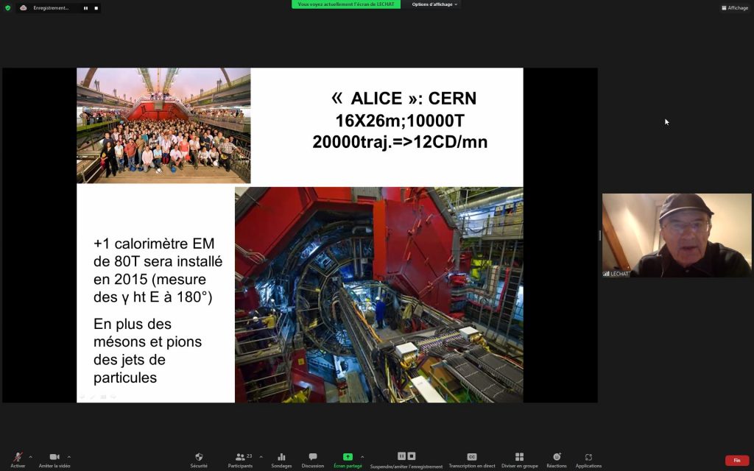Expand video options next to Arrêter la vidéo
This screenshot has height=471, width=754.
pos(68,456)
